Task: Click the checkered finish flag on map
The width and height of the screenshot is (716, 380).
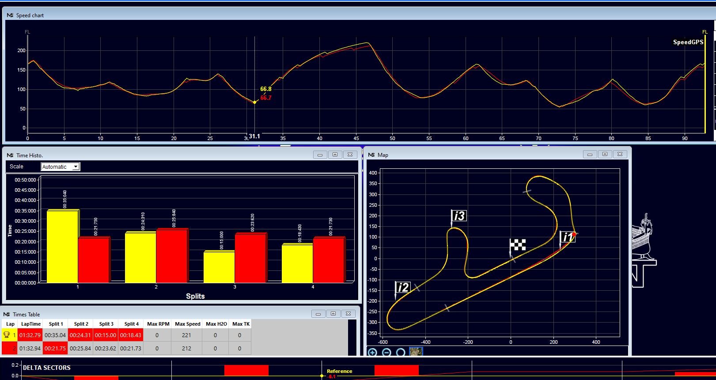Action: tap(518, 245)
